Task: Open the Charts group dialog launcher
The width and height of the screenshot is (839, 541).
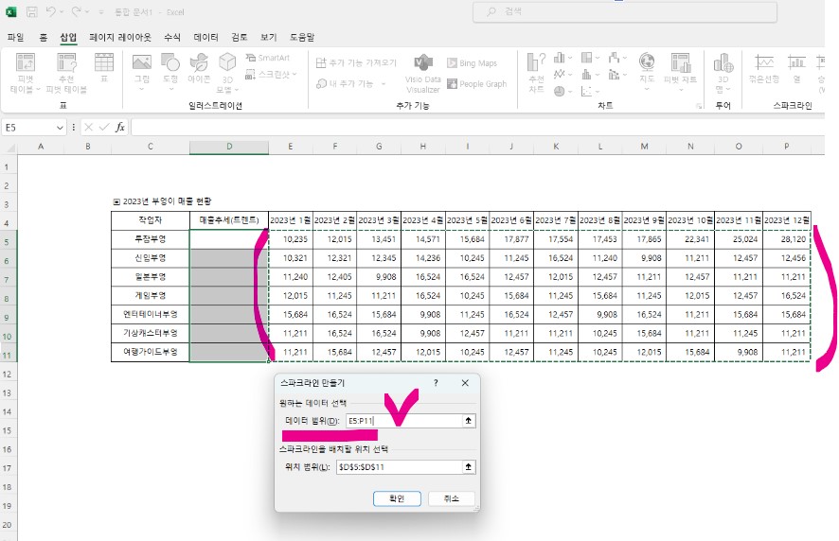Action: 699,106
